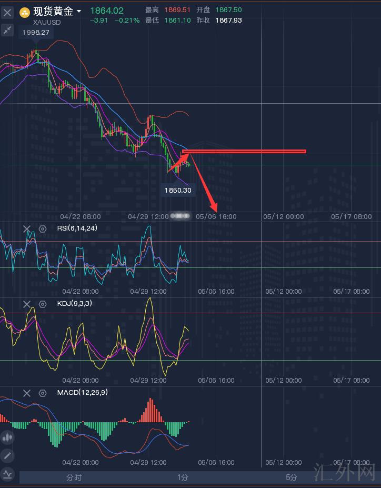Click the collapse fullscreen arrows icon
381x488 pixels.
coord(7,31)
